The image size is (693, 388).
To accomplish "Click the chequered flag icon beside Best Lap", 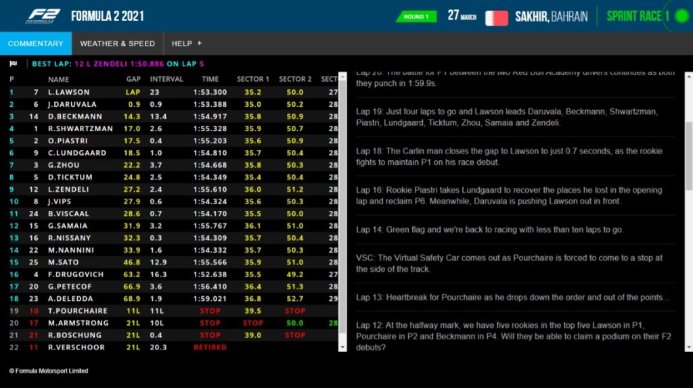I will (14, 64).
